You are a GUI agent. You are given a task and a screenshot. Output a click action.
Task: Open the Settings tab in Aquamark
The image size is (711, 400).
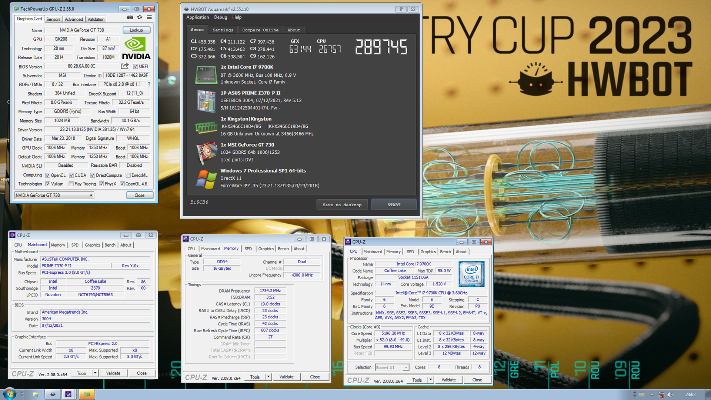pos(223,30)
